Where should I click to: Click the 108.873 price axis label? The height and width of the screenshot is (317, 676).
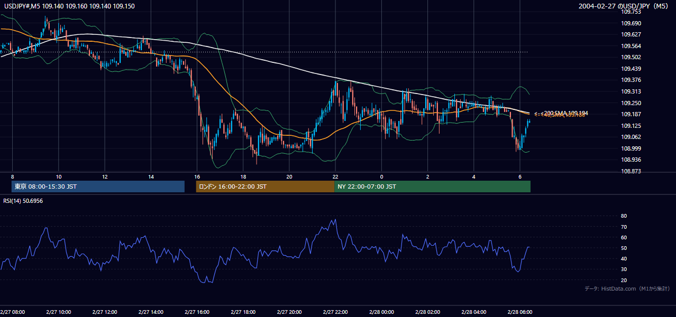pos(631,171)
